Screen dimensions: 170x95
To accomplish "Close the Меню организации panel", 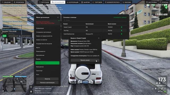I will coord(58,17).
